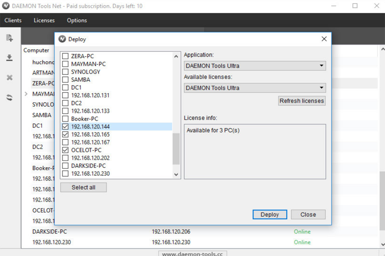The image size is (385, 256).
Task: Click the add client icon in the sidebar
Action: pos(9,38)
